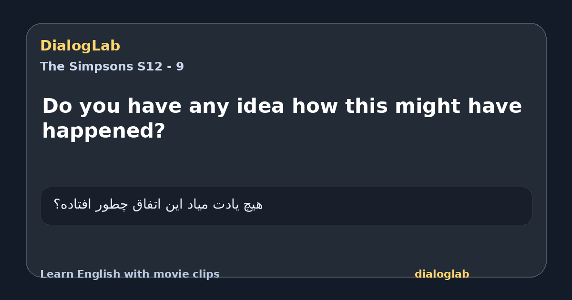
Task: Click the DialogLab logo title
Action: (80, 46)
